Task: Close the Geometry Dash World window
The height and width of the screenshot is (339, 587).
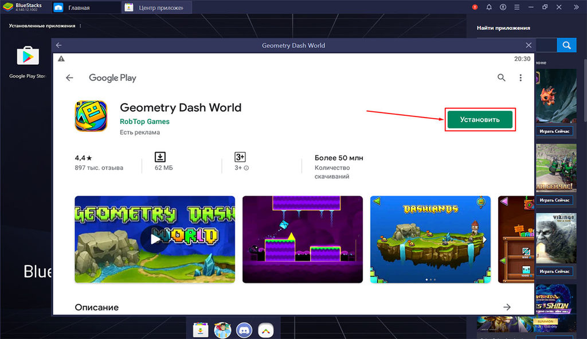Action: pyautogui.click(x=528, y=45)
